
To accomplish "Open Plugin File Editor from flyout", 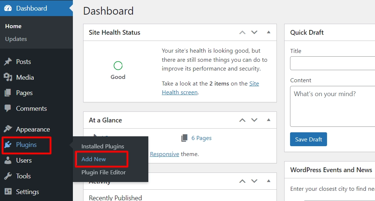I will pos(103,172).
